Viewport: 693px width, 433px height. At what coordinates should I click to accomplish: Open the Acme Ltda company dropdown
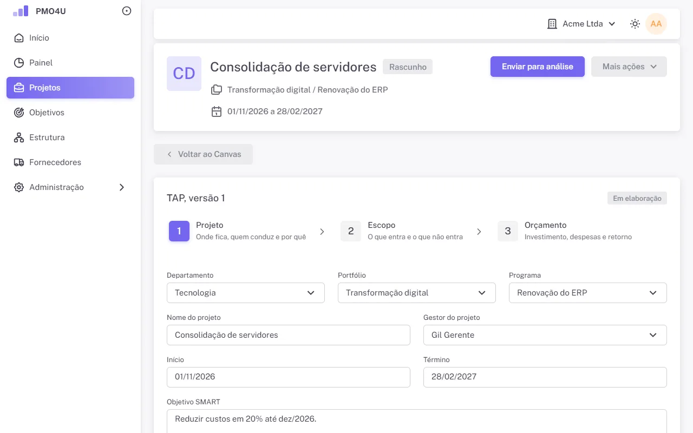pos(581,24)
